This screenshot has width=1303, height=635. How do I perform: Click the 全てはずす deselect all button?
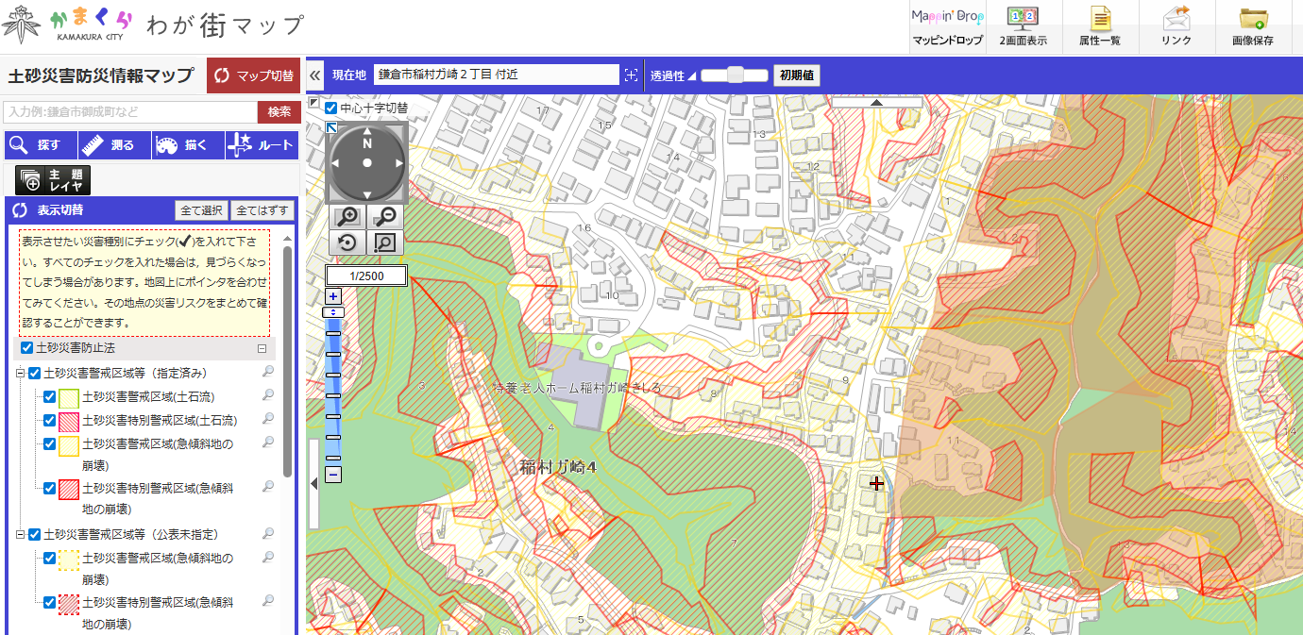(x=262, y=210)
